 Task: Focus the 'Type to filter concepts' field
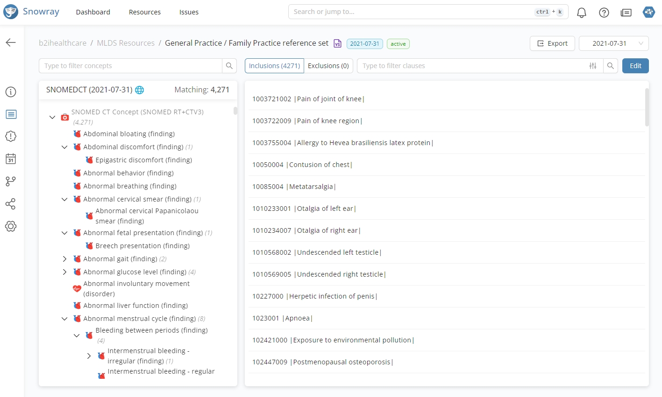point(130,66)
